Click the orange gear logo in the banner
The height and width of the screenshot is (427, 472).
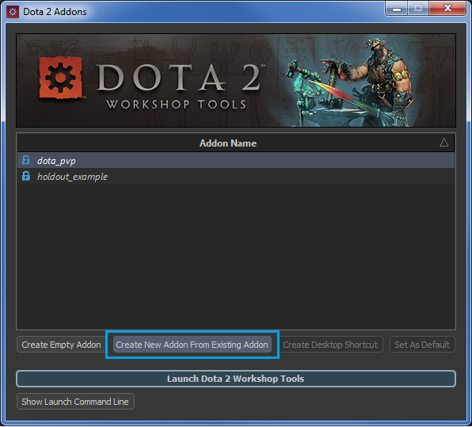[x=60, y=78]
